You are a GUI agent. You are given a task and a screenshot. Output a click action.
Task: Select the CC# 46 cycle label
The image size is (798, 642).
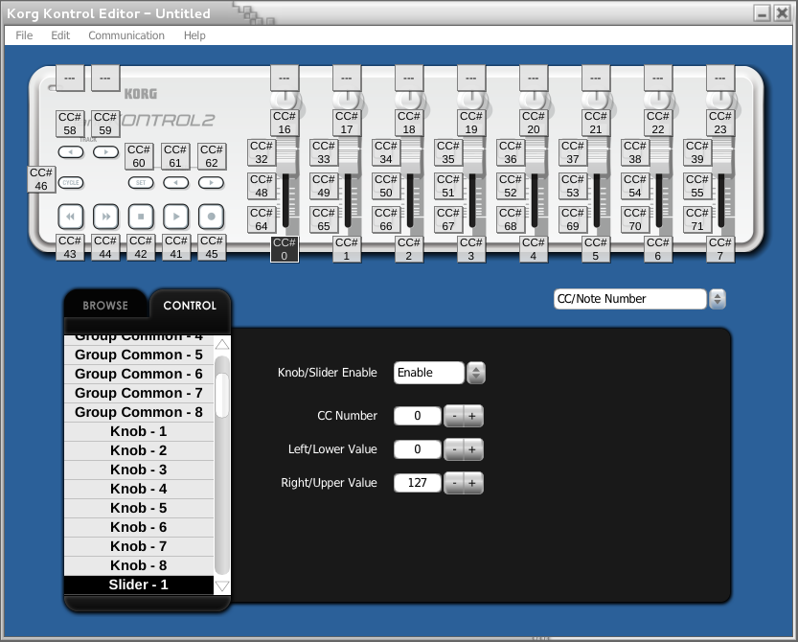tap(41, 179)
